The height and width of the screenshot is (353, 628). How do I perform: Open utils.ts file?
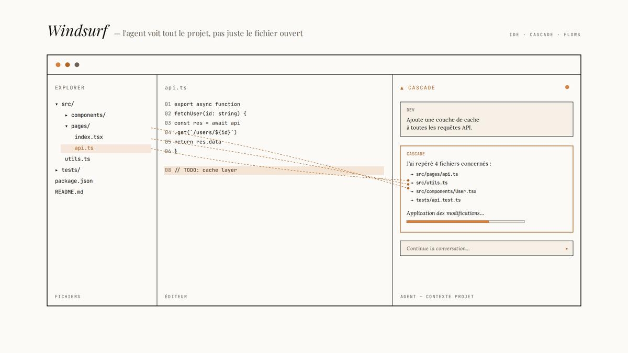(77, 159)
